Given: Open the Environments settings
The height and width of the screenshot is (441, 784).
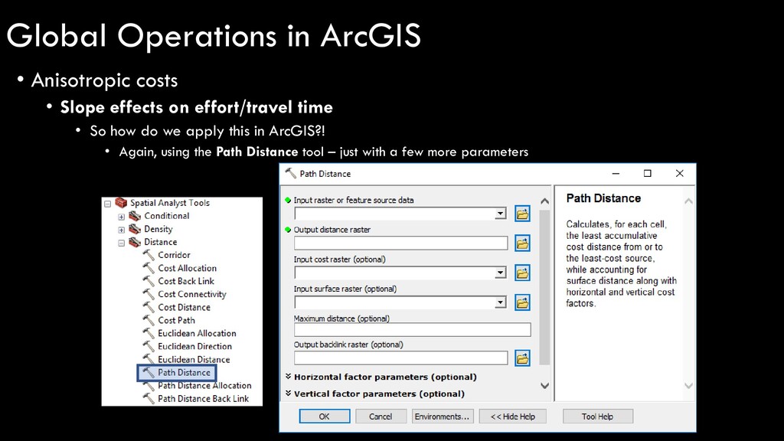Looking at the screenshot, I should 442,416.
